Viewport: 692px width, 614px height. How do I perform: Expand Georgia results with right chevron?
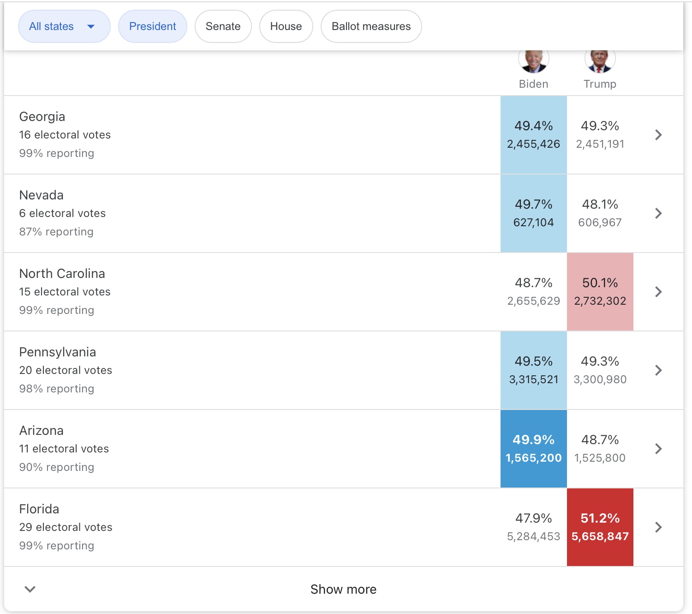click(x=658, y=135)
